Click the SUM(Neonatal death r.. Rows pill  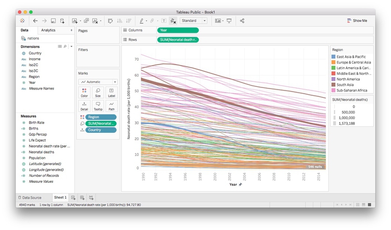coord(178,40)
